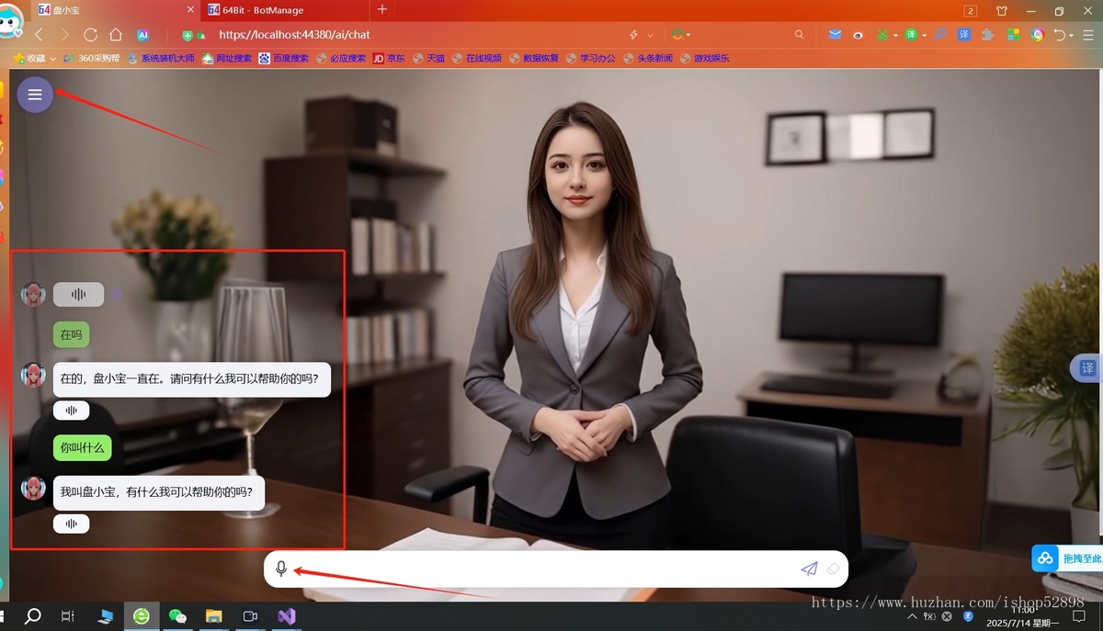1103x631 pixels.
Task: Click the green scissors screenshot icon
Action: [881, 35]
